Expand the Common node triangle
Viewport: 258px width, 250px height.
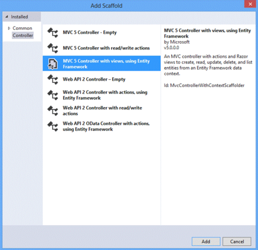click(x=9, y=28)
